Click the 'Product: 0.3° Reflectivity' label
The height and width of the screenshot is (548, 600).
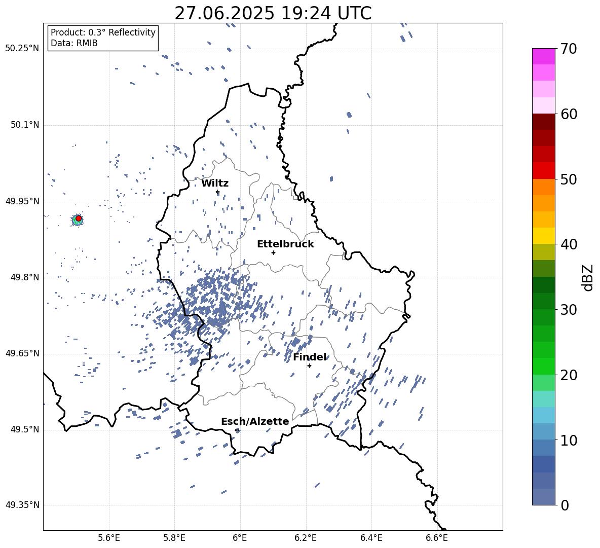click(x=103, y=32)
